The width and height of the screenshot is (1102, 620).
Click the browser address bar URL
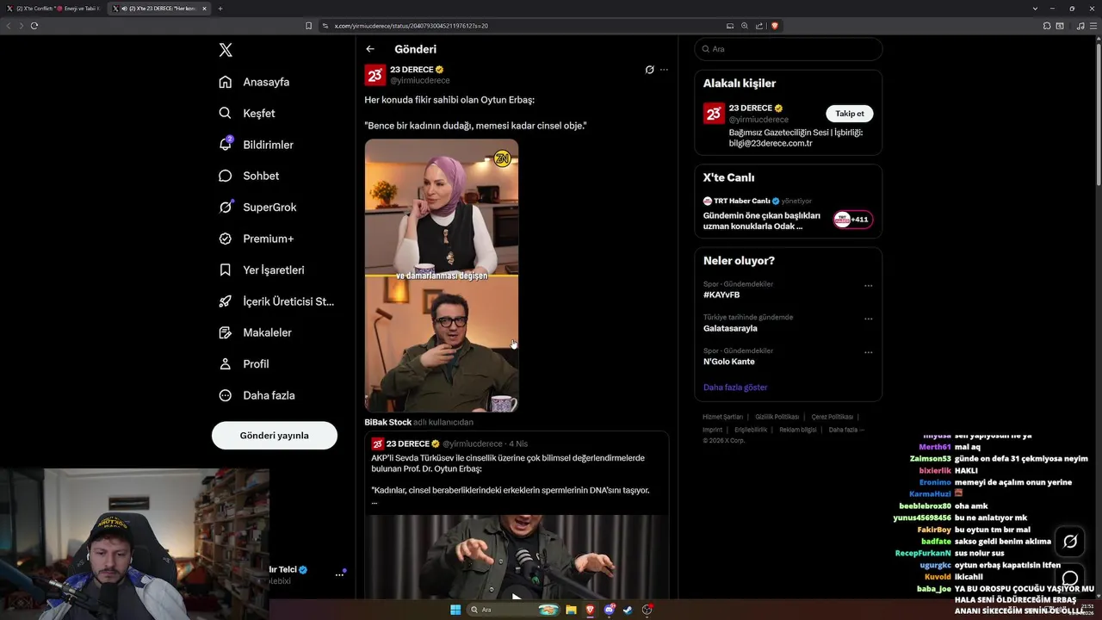[x=412, y=26]
